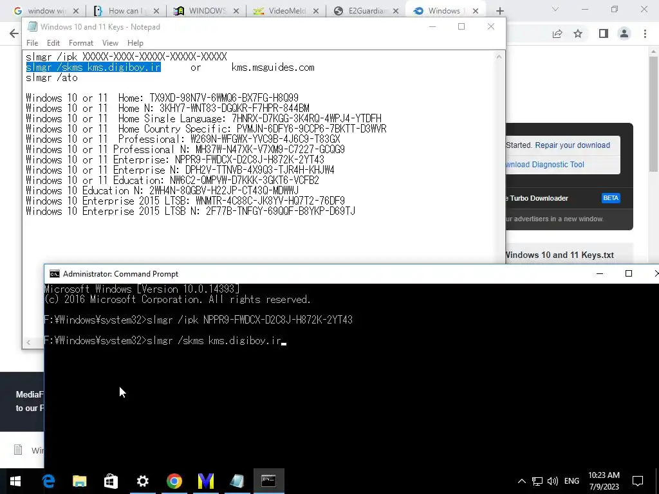Click the slmgr /ipk line in Notepad
This screenshot has width=659, height=494.
127,57
